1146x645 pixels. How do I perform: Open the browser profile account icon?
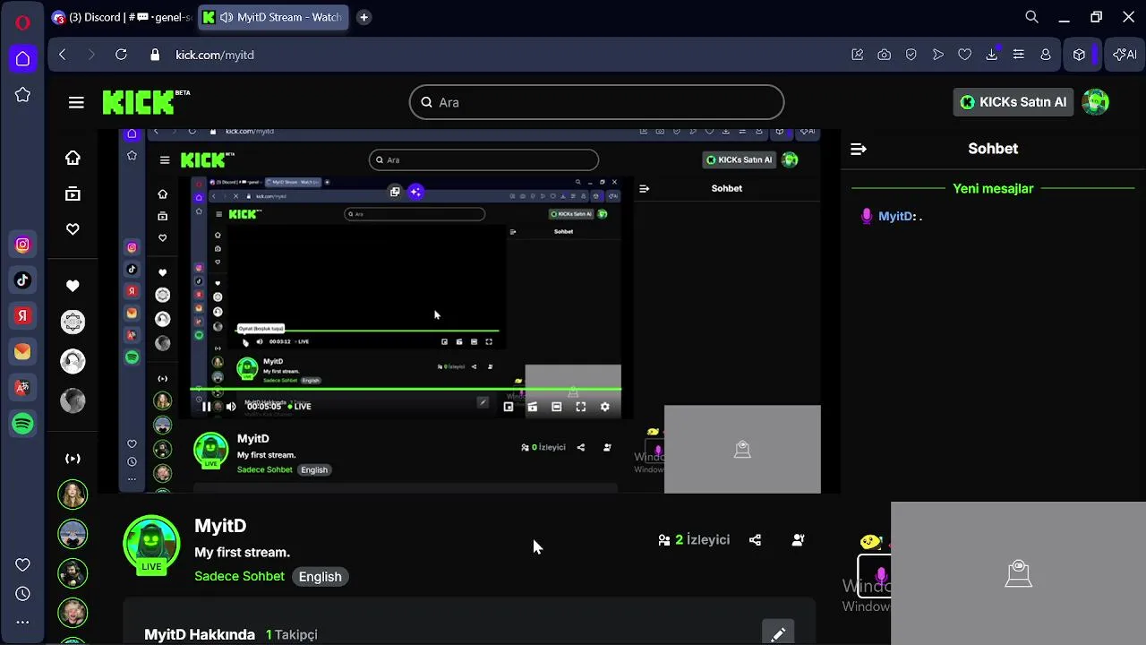tap(1045, 55)
